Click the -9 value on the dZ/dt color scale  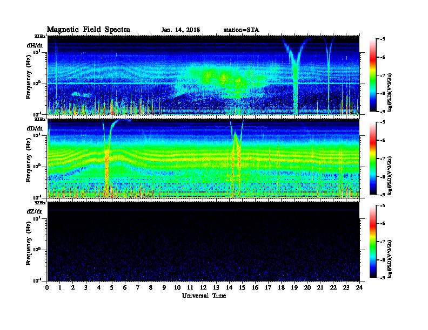(382, 278)
